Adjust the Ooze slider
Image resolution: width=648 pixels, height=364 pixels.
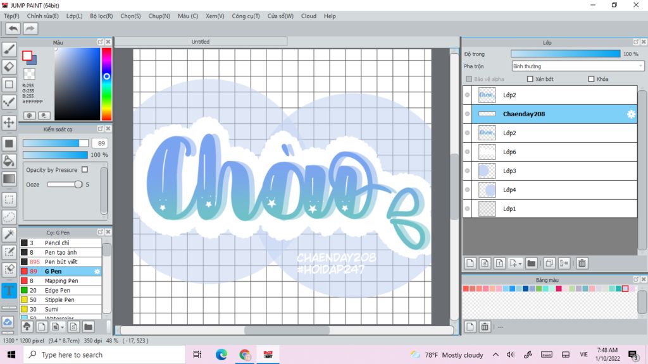click(x=65, y=185)
